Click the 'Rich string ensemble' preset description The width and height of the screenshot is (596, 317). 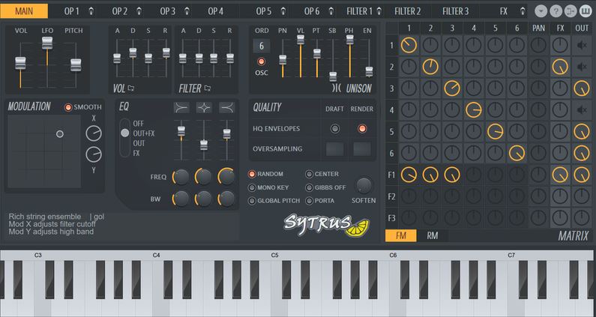coord(45,217)
